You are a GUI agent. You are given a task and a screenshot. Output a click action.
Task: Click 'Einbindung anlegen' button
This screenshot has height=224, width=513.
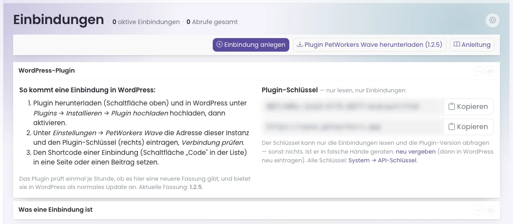pyautogui.click(x=251, y=45)
